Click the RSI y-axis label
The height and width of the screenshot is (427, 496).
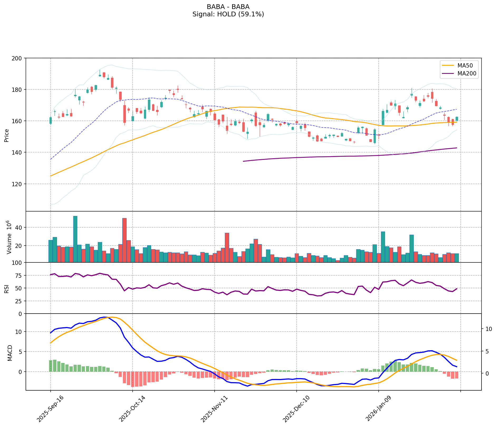[7, 289]
